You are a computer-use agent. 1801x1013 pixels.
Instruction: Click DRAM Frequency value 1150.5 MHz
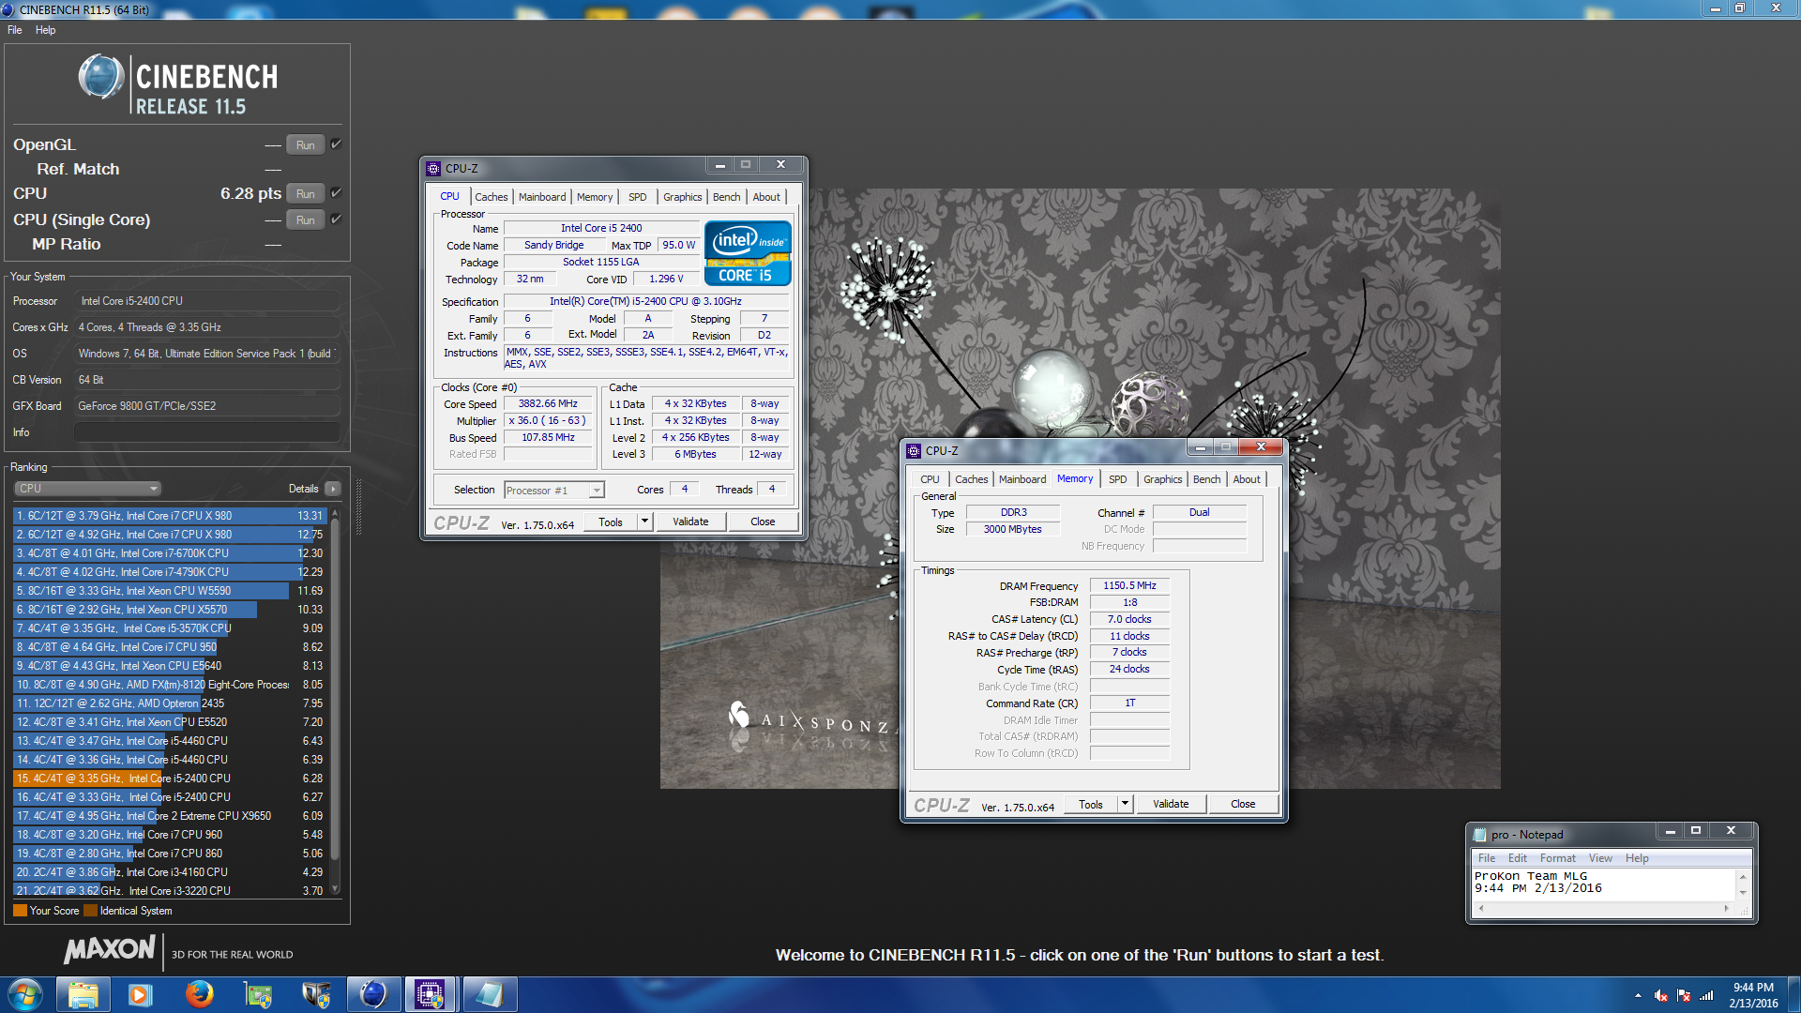(x=1129, y=585)
